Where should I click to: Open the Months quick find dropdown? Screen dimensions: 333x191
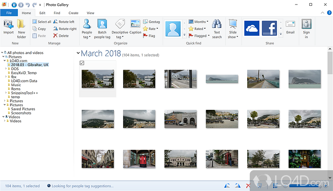(198, 22)
